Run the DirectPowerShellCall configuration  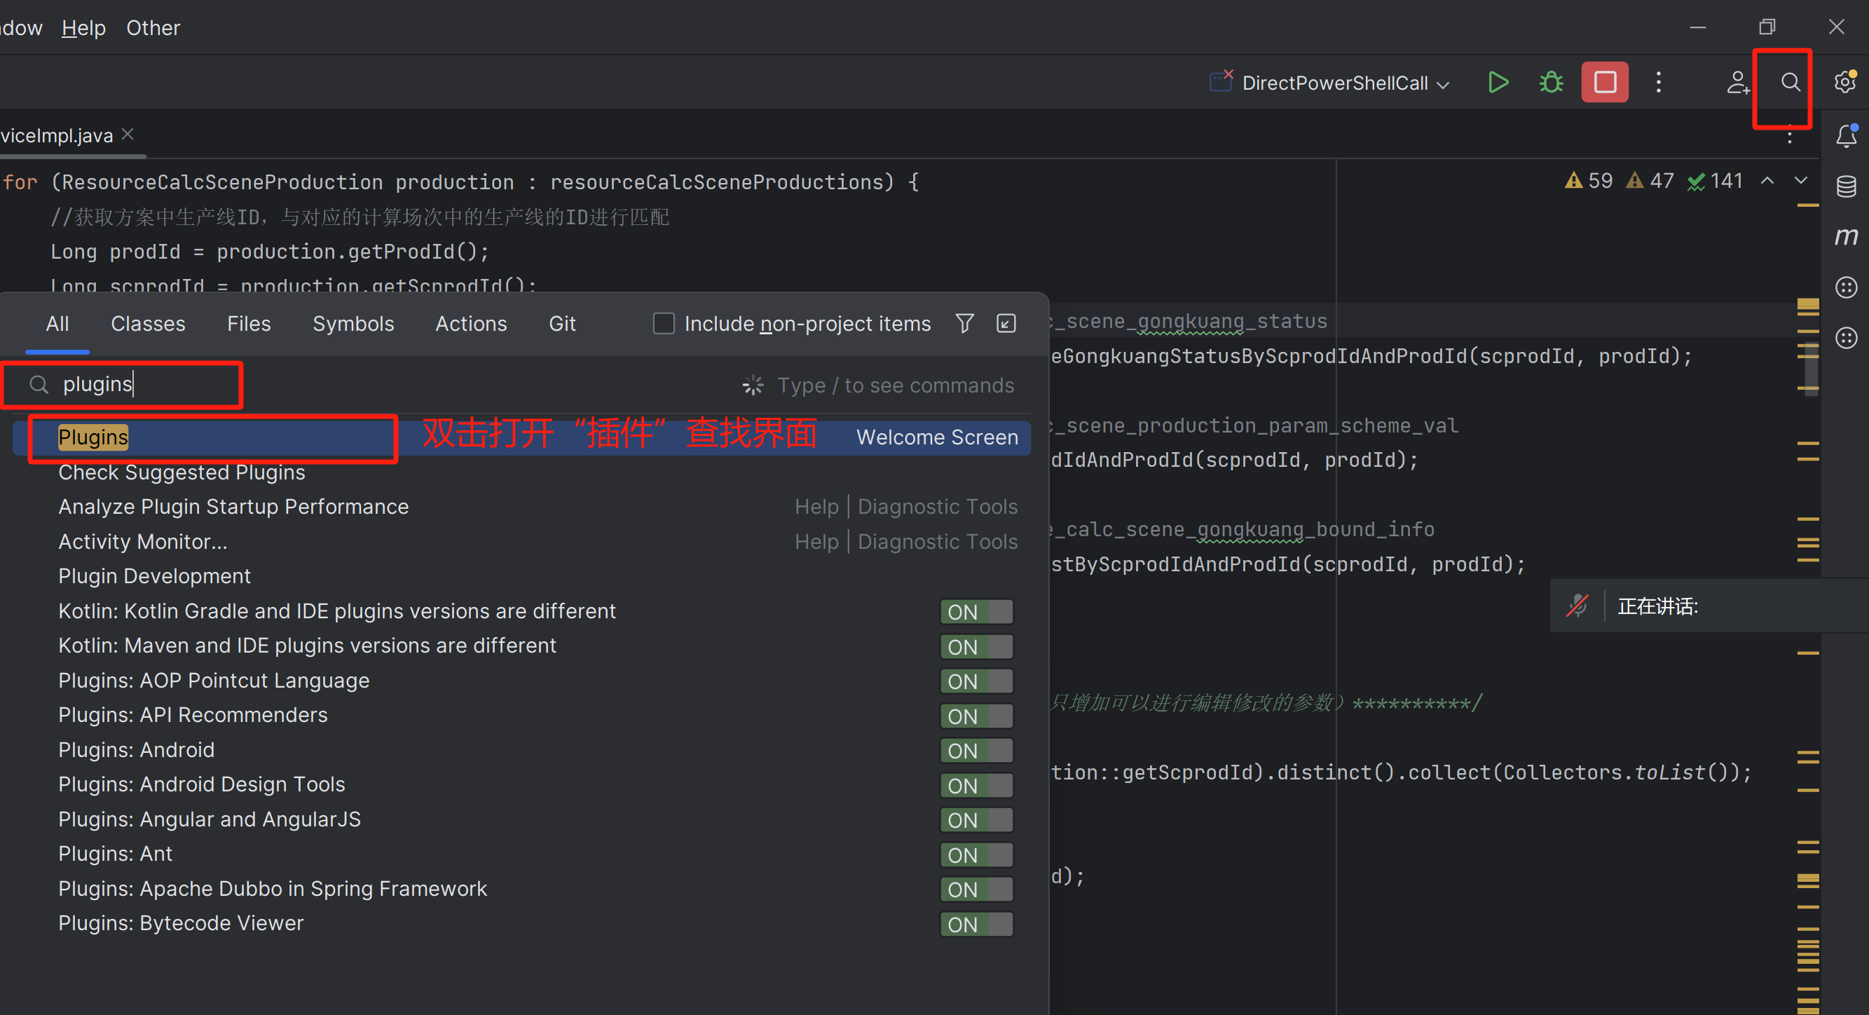point(1498,82)
